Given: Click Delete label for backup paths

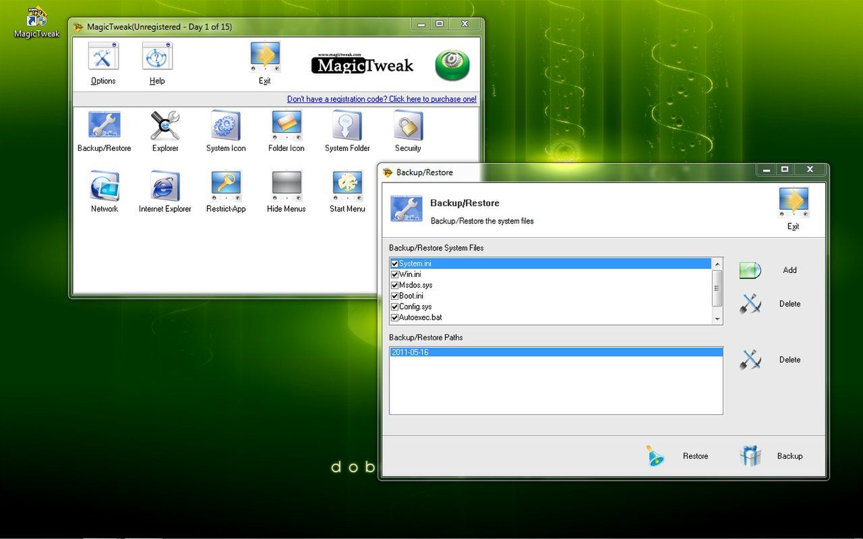Looking at the screenshot, I should tap(790, 360).
